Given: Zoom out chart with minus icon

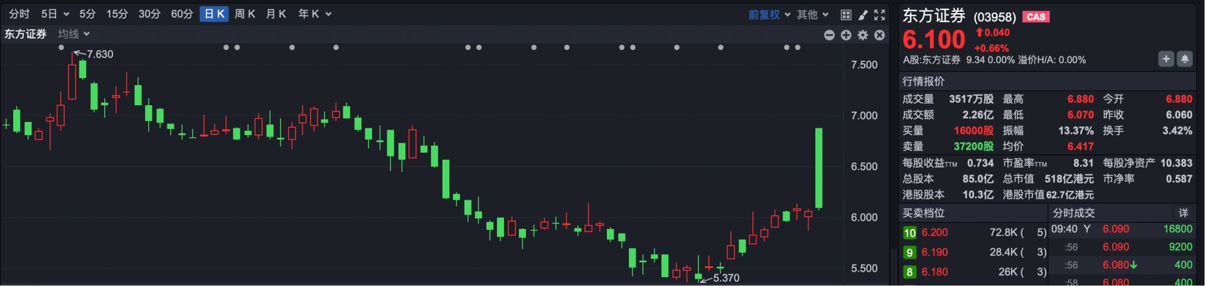Looking at the screenshot, I should [829, 35].
